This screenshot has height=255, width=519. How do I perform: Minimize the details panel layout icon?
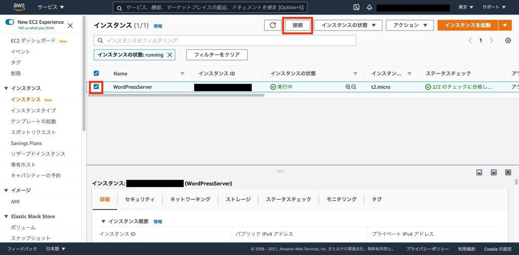coord(479,172)
